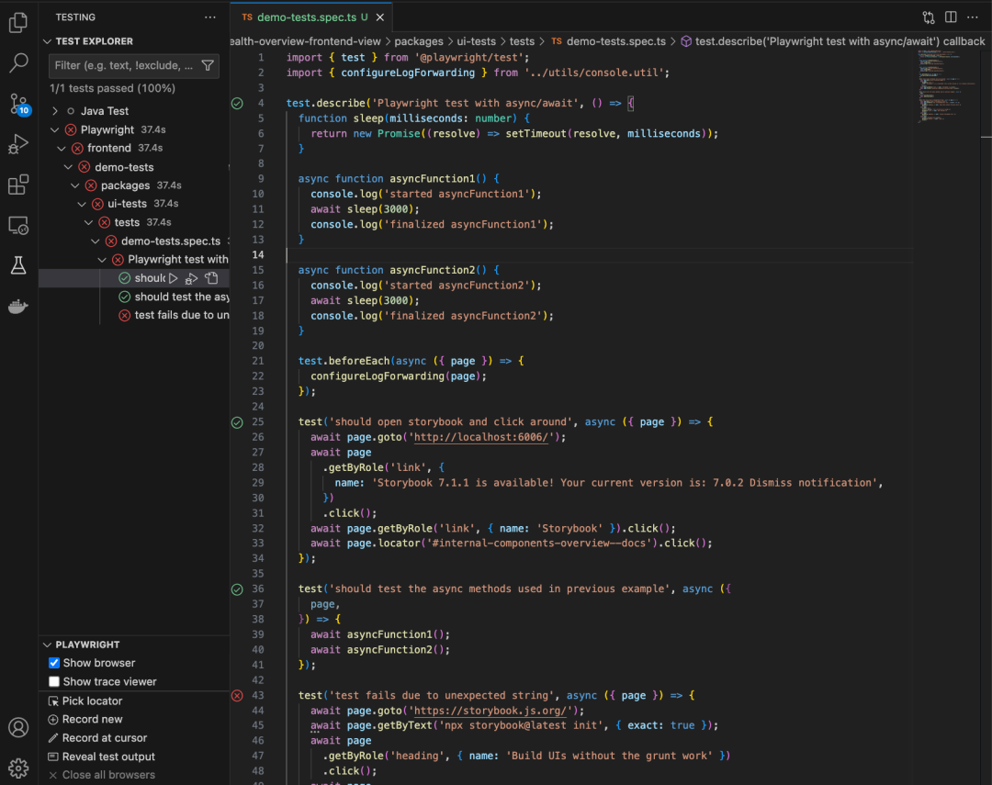
Task: Click the test.describe breadcrumb item
Action: 840,41
